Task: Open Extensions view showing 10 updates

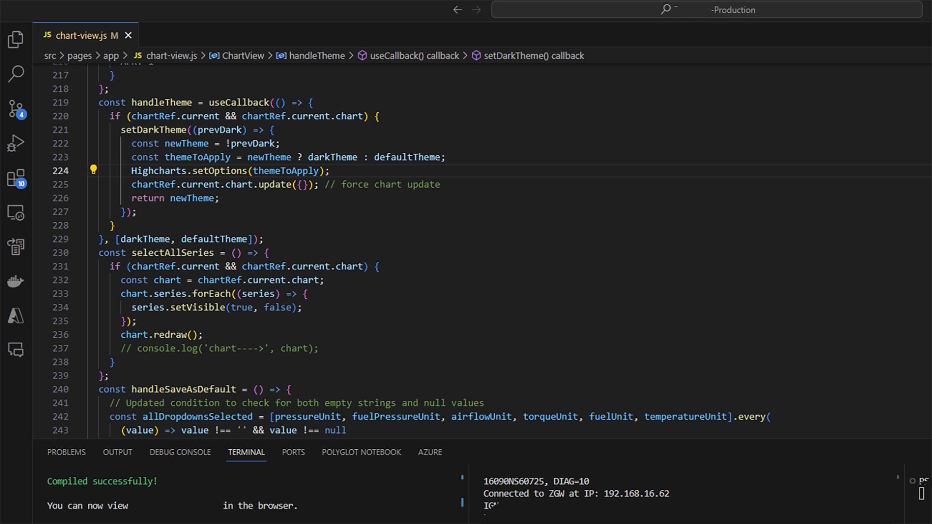Action: tap(16, 178)
